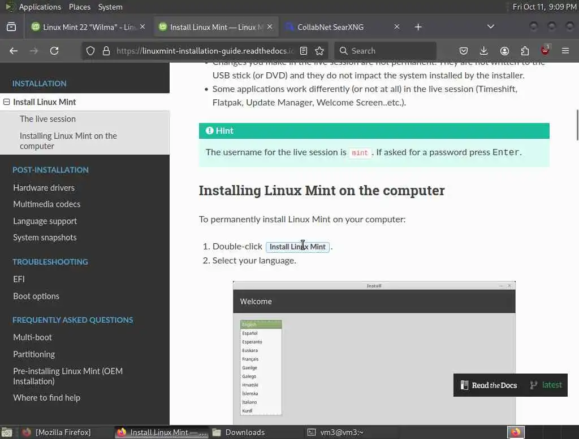
Task: Switch to Linux Mint 22 "Wilma" tab
Action: point(89,27)
